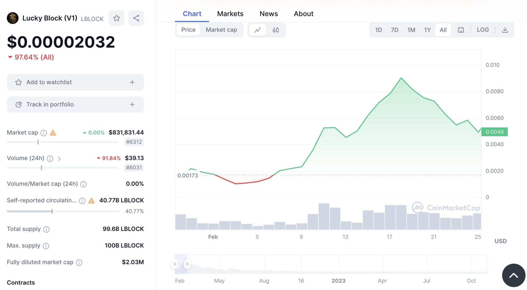Image resolution: width=527 pixels, height=290 pixels.
Task: Click Market cap info icon
Action: pyautogui.click(x=44, y=133)
